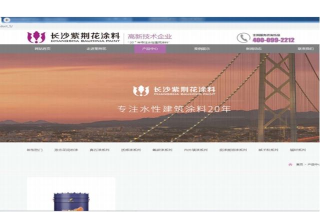
Task: Select the 底漆面漆系列 product category
Action: [x=233, y=150]
